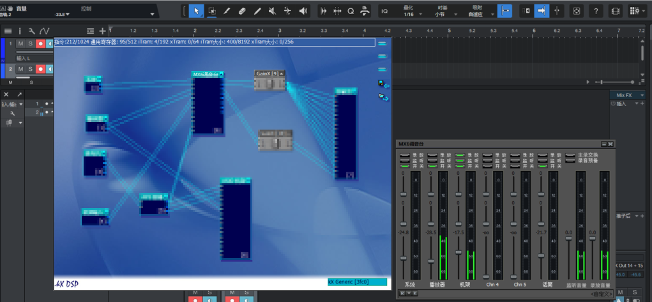Mute track 1 with M button
Screen dimensions: 652x302
20,43
